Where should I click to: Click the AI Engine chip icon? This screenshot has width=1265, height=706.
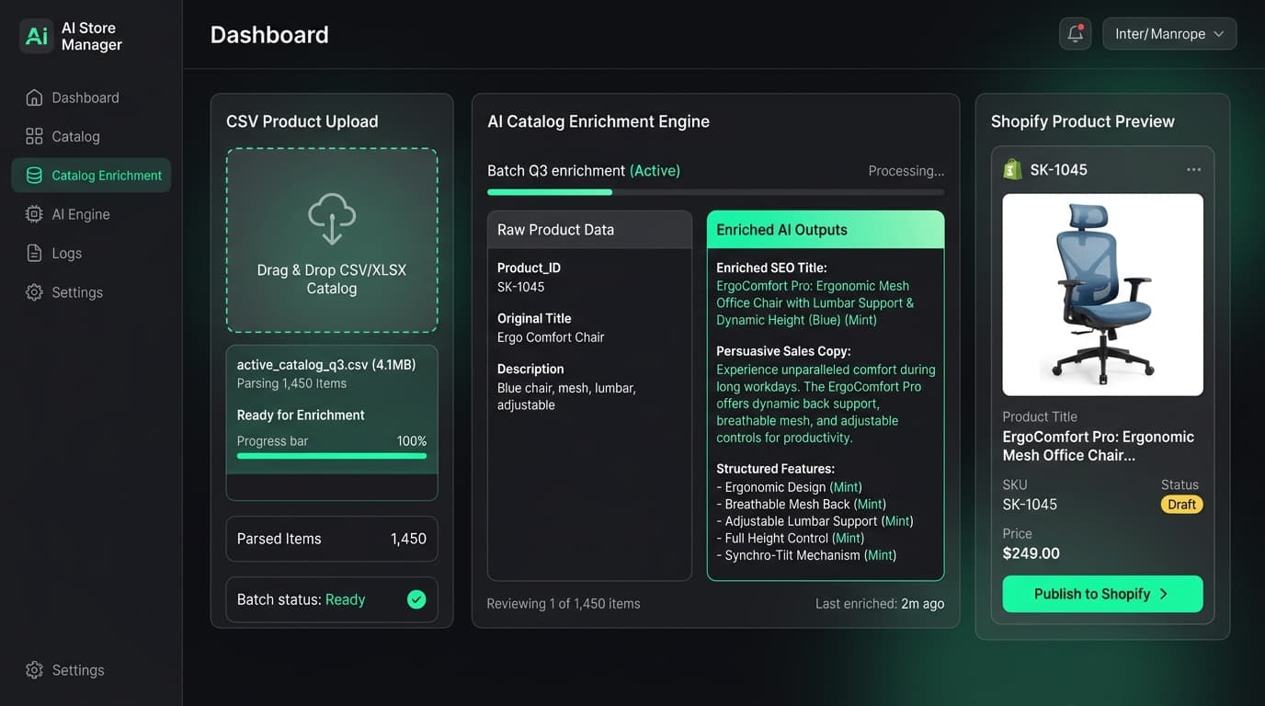tap(34, 214)
